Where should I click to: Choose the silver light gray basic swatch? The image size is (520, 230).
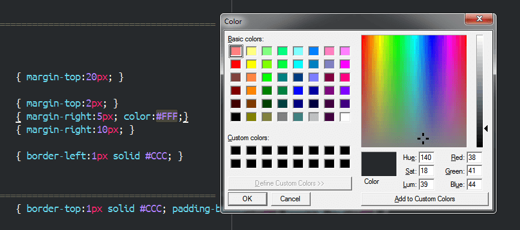[314, 117]
